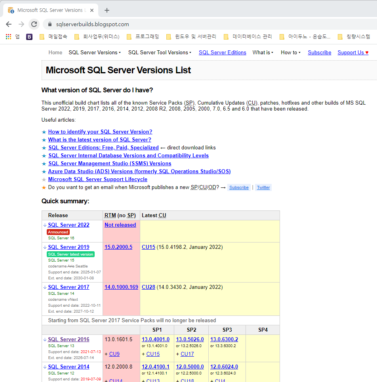Click the padlock site info icon
This screenshot has width=377, height=382.
coord(50,24)
